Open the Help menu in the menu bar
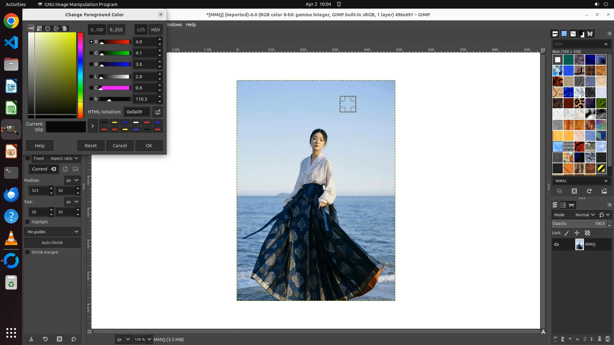 (x=191, y=25)
